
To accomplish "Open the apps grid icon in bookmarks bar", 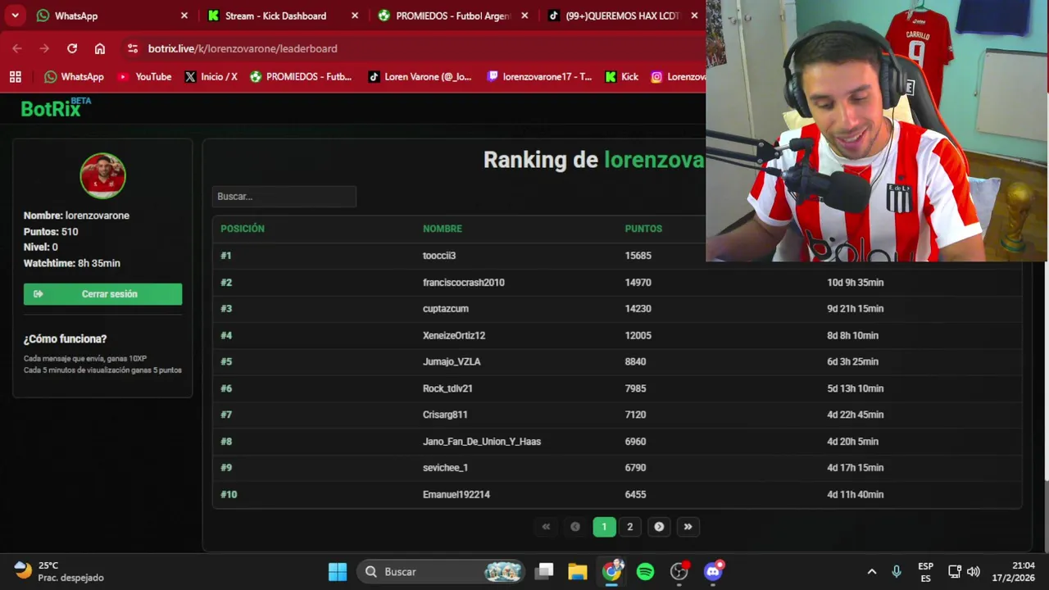I will [15, 76].
